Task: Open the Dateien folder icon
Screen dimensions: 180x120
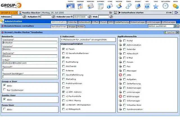Action: [138, 6]
